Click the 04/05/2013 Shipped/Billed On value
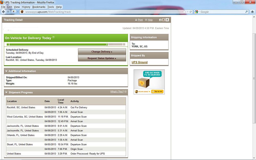The width and height of the screenshot is (256, 160). [73, 77]
